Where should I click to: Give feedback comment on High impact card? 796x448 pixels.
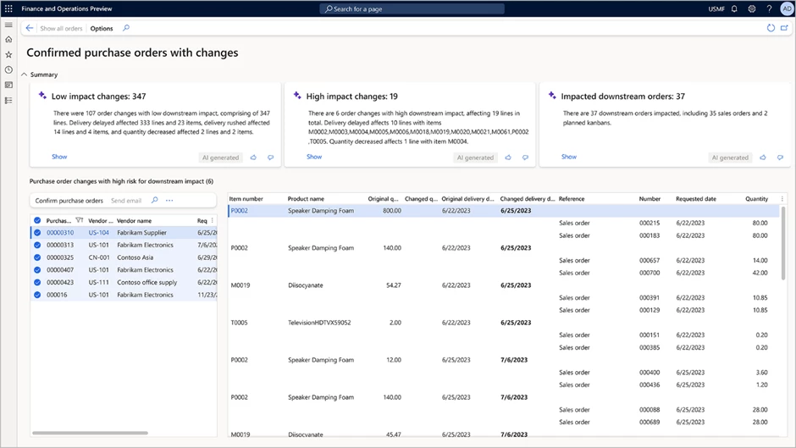[x=525, y=158]
